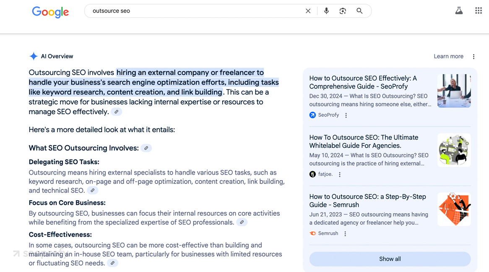The image size is (489, 272).
Task: Clear the search box with the X icon
Action: [308, 11]
